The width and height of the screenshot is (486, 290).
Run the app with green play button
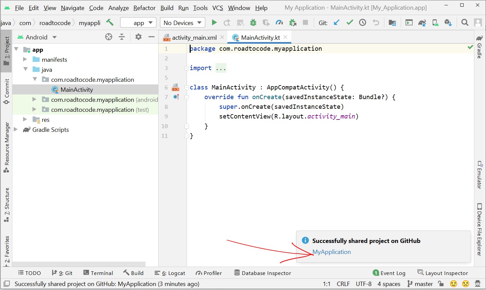[214, 22]
